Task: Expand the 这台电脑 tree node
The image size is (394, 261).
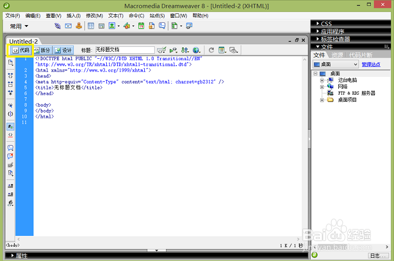Action: tap(322, 80)
